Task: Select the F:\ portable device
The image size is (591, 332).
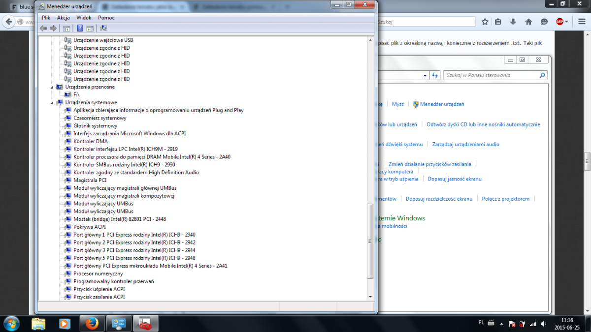Action: tap(76, 94)
